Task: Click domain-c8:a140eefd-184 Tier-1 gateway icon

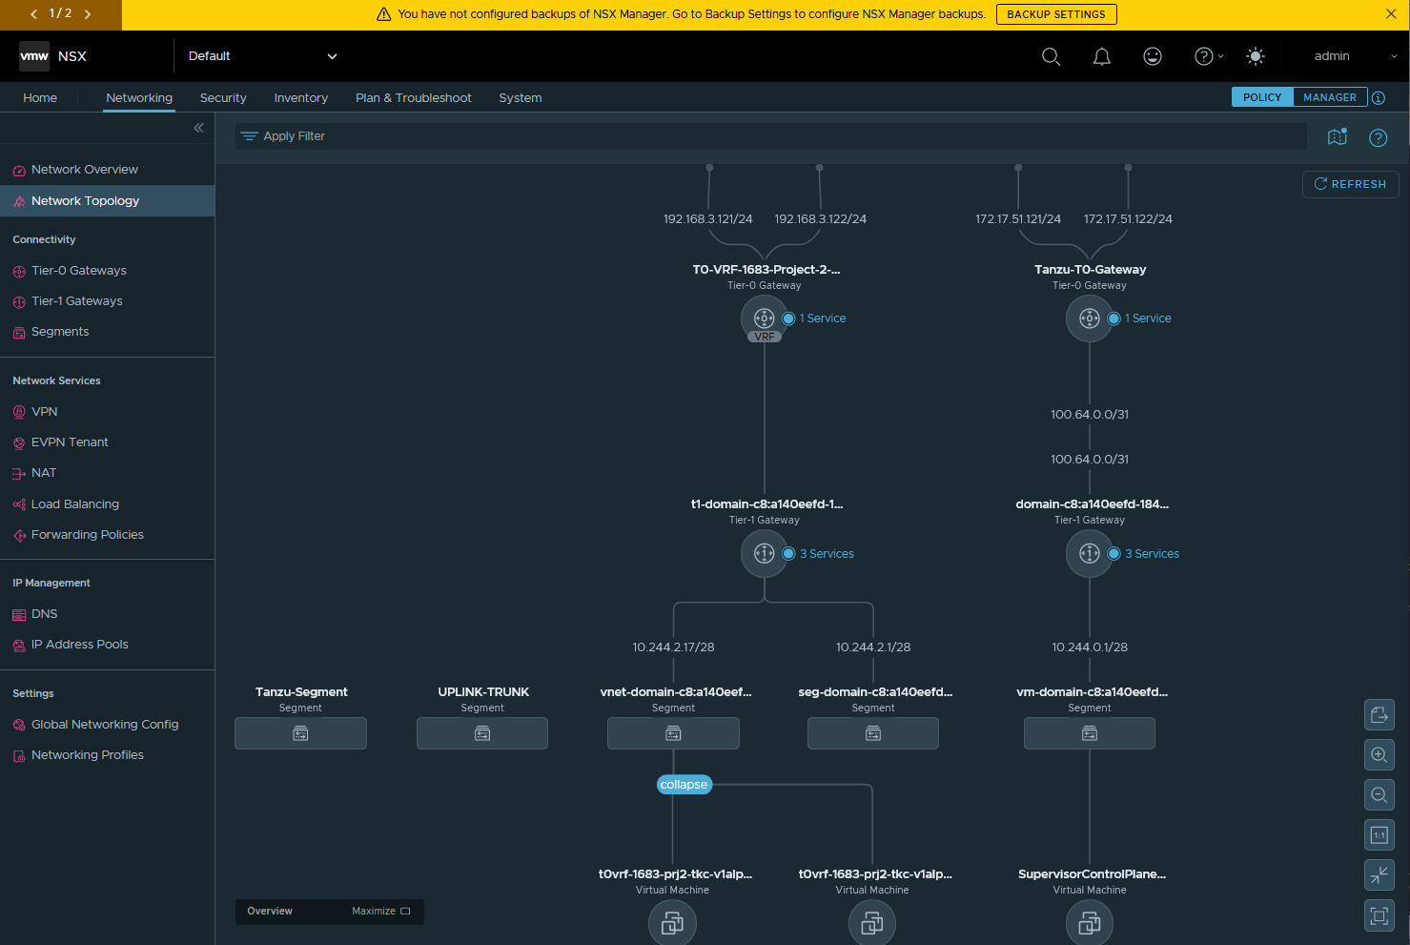Action: click(x=1090, y=554)
